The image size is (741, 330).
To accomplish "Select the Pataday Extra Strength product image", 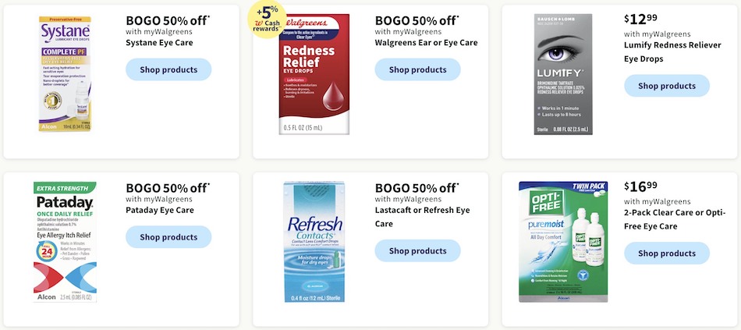I will pyautogui.click(x=65, y=242).
